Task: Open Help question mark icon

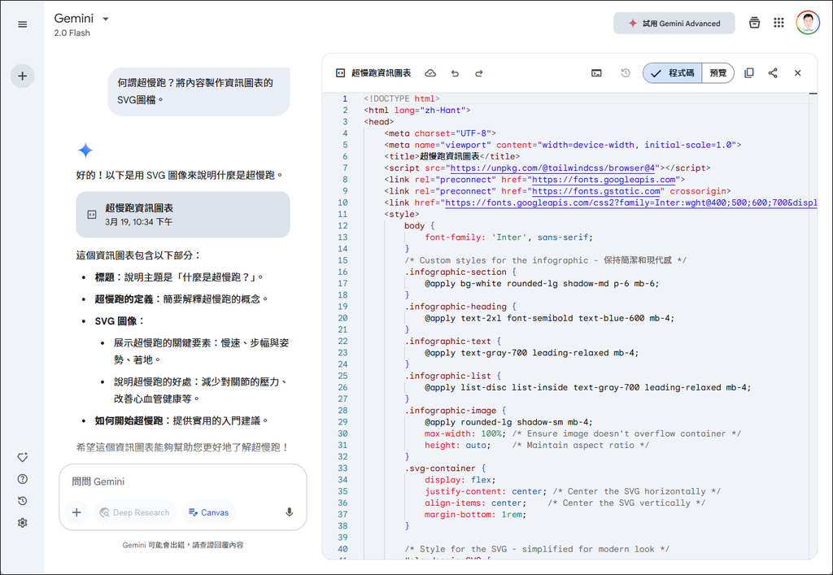Action: 22,479
